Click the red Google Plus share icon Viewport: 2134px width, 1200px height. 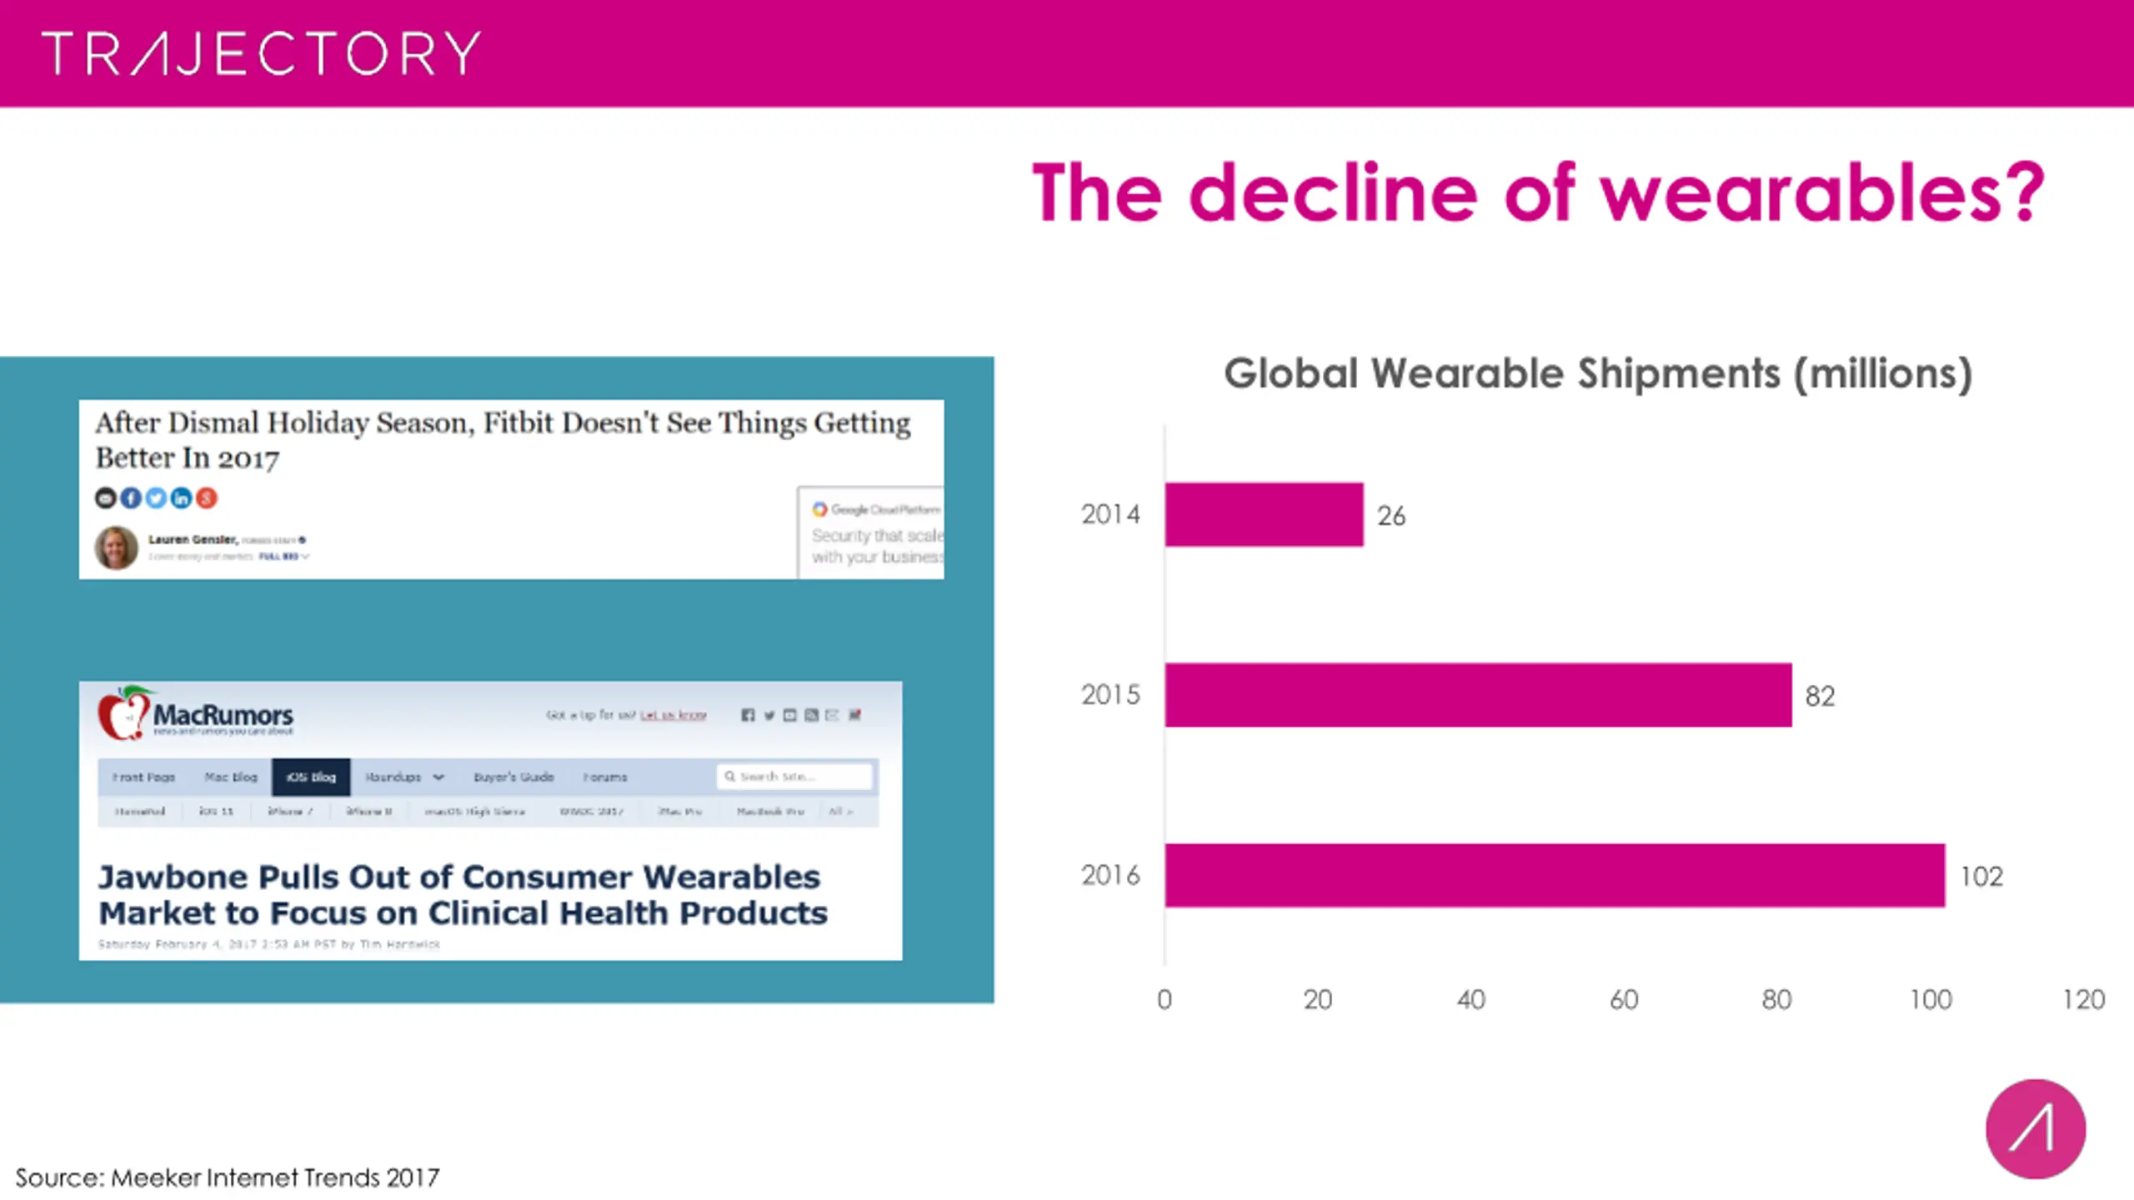[x=206, y=498]
